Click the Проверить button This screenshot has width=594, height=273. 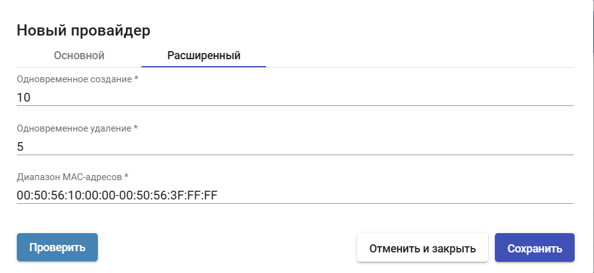(57, 247)
